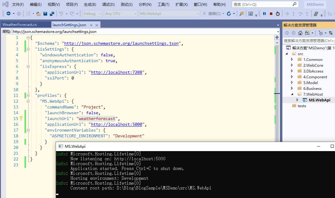This screenshot has height=198, width=335.
Task: Click the Solution Explorer search field
Action: 309,41
